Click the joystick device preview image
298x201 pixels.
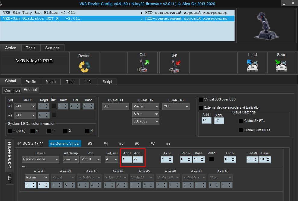pyautogui.click(x=266, y=26)
